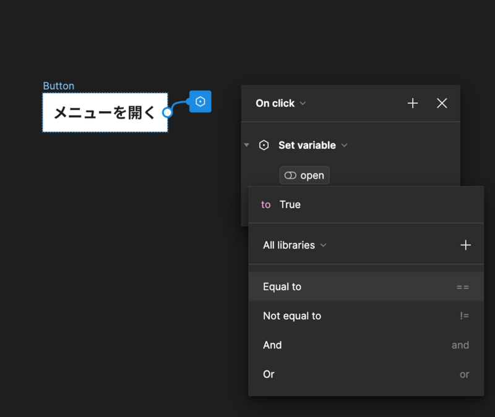Screen dimensions: 495x417
Task: Select the And operator
Action: 366,345
